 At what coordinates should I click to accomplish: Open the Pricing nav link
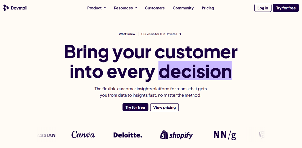click(x=208, y=8)
